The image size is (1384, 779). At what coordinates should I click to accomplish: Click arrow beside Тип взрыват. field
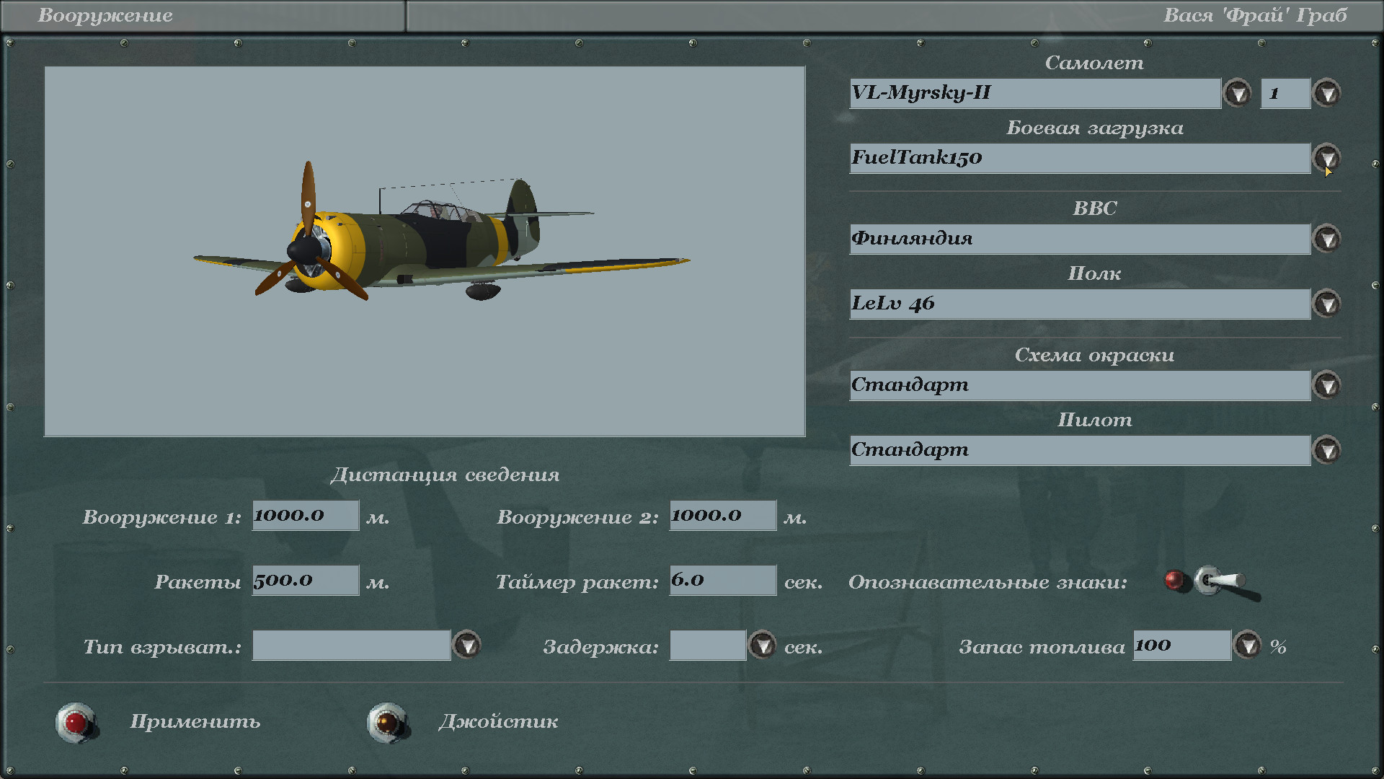point(467,645)
